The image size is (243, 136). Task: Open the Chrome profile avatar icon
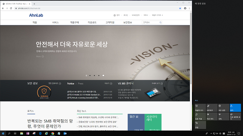pos(185,8)
